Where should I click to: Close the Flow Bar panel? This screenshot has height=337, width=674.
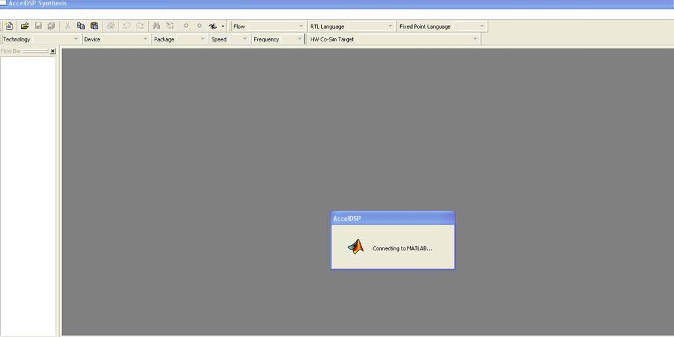(53, 51)
